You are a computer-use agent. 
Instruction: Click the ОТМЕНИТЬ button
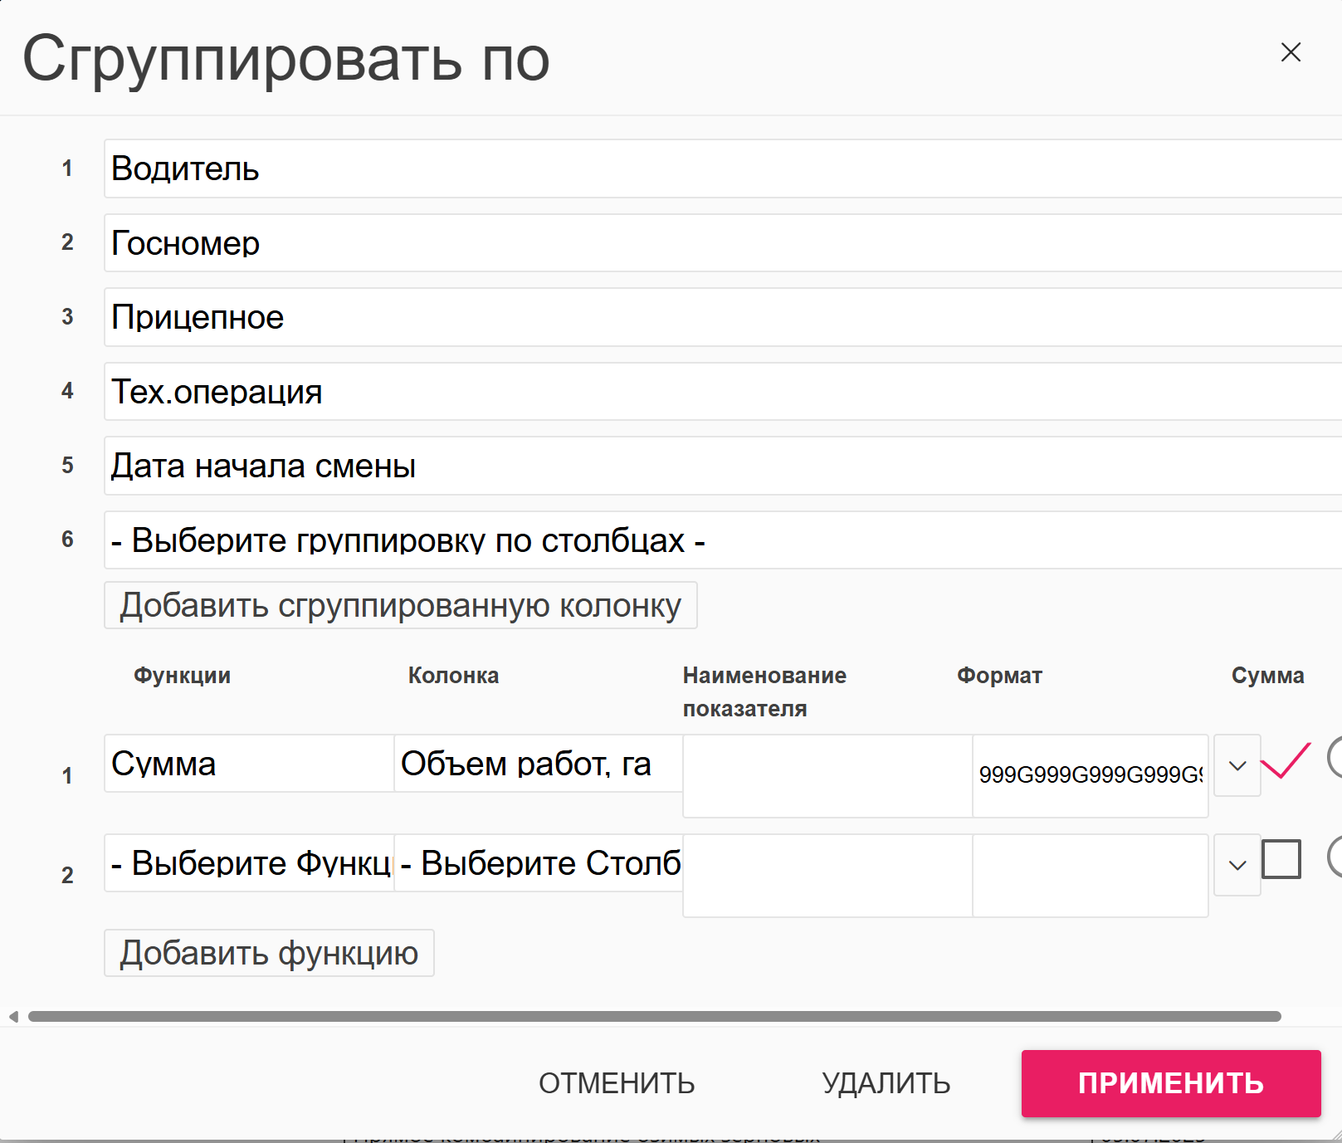click(x=617, y=1083)
